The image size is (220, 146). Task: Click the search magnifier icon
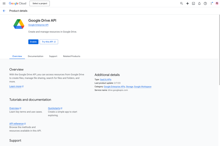tap(181, 3)
